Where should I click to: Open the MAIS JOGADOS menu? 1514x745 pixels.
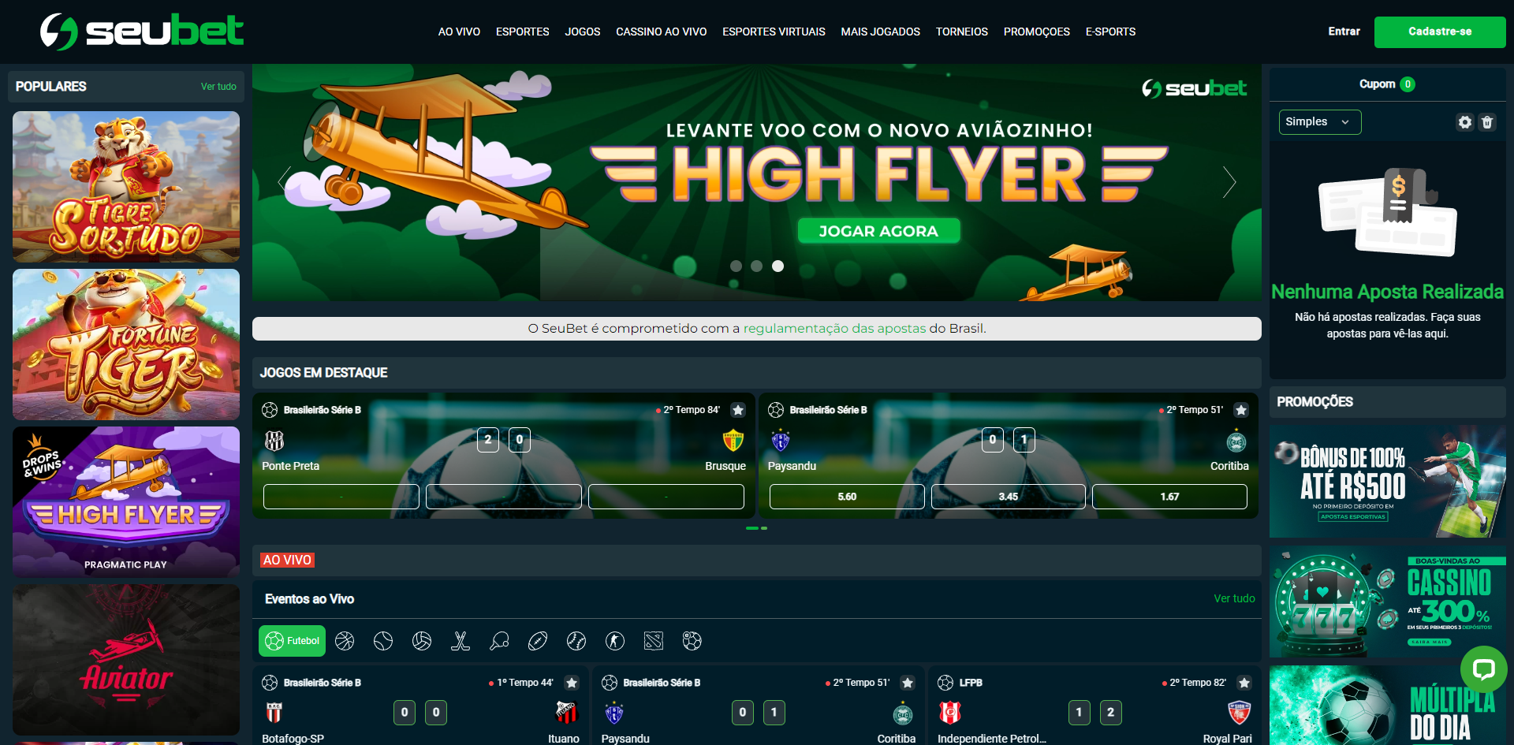[880, 32]
